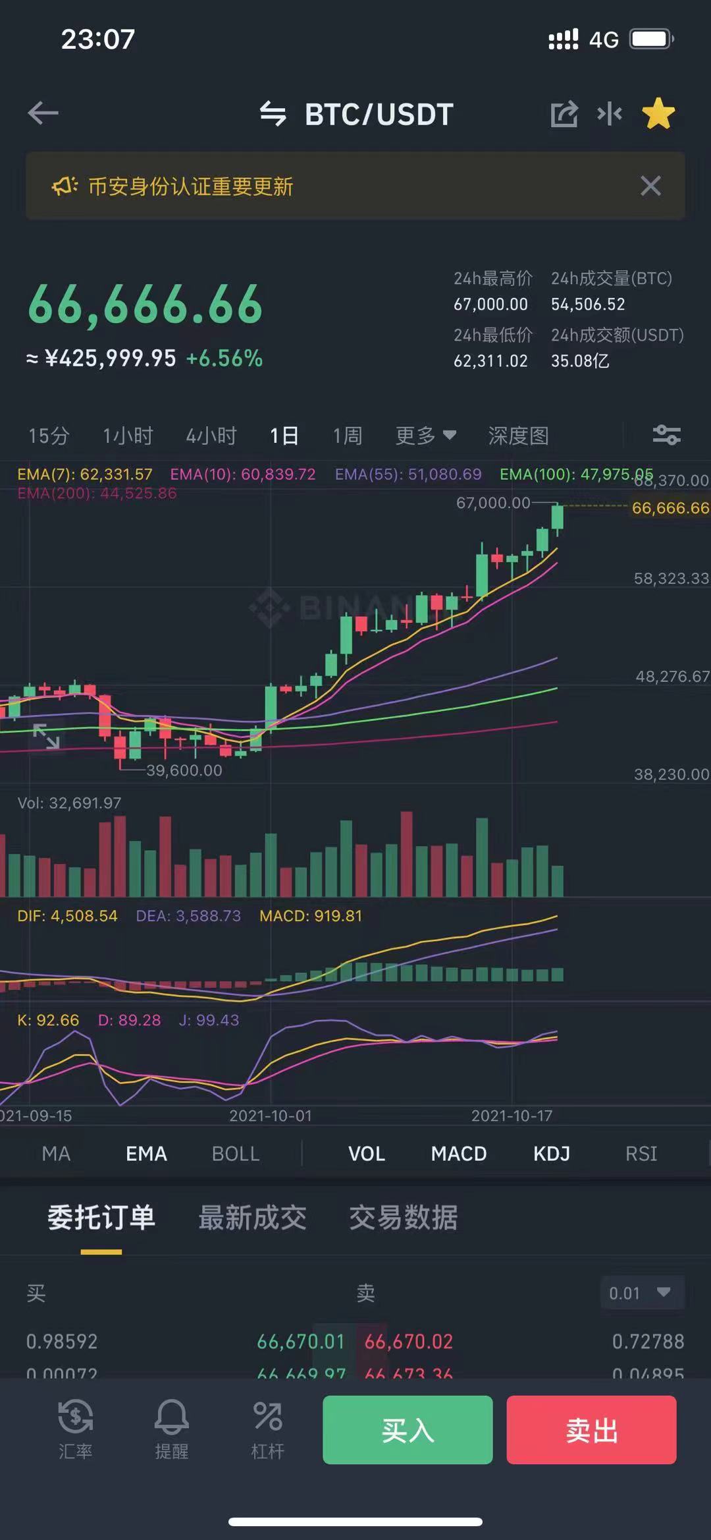Open the 委托订单 order book tab
The image size is (711, 1540).
point(101,1217)
